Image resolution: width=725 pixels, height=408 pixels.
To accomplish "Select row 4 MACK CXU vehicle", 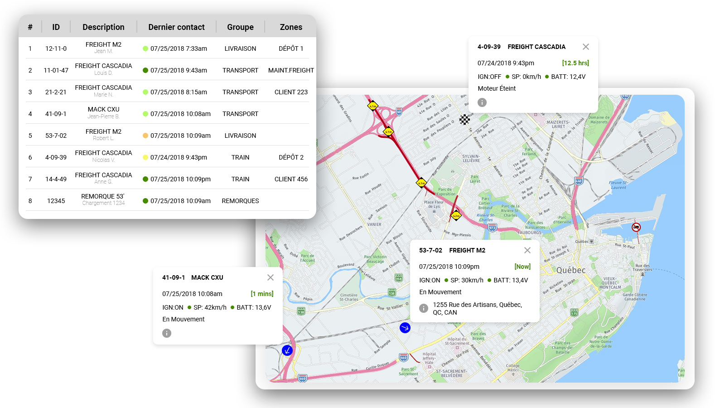I will (103, 113).
